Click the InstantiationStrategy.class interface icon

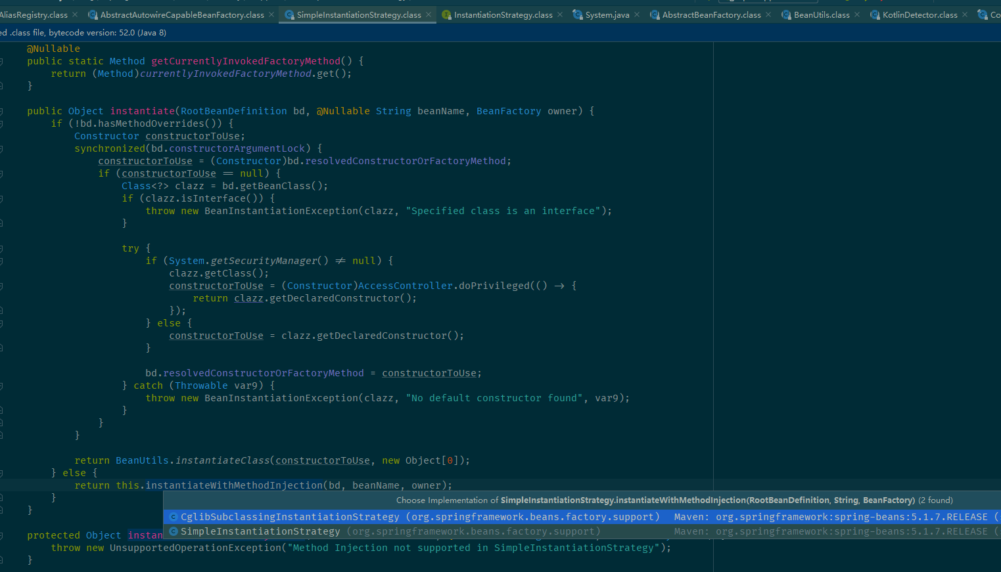point(446,14)
